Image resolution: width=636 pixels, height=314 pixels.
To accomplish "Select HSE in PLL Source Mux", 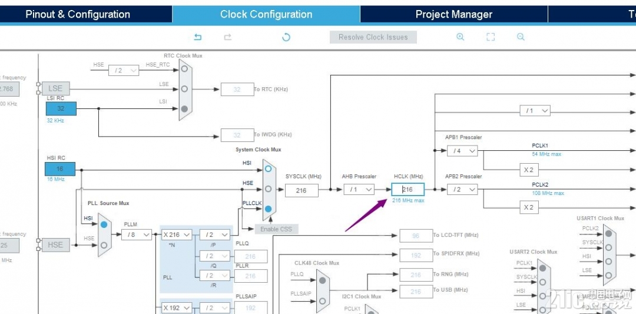I will pyautogui.click(x=104, y=245).
